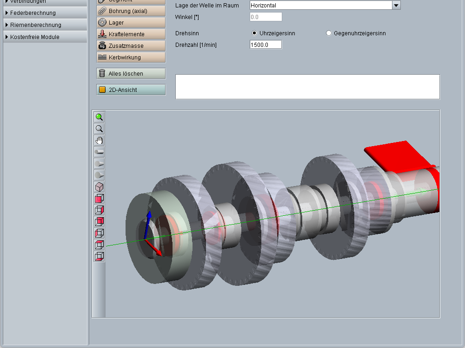Click the Alles löschen button

point(131,73)
